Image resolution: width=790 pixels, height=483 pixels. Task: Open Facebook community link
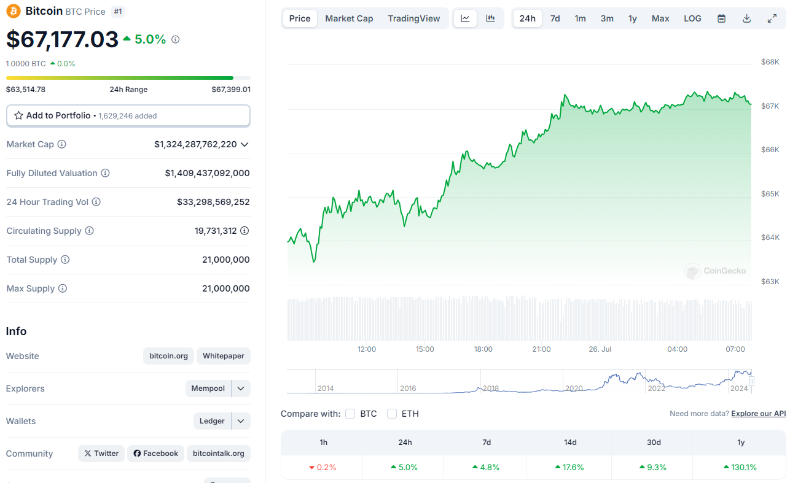[155, 454]
